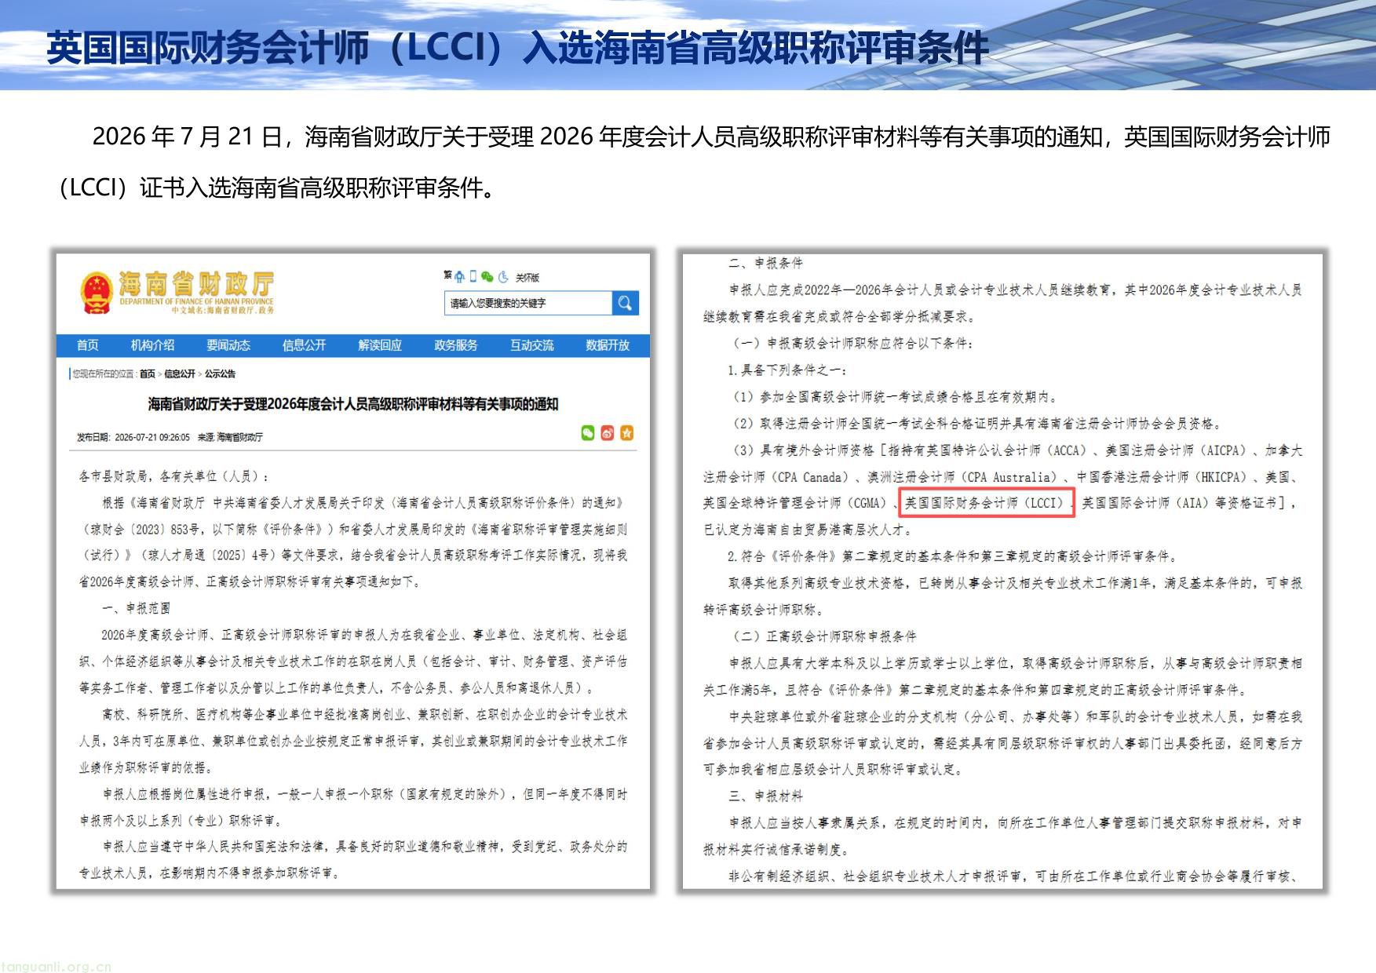Open the 机构介绍 navigation tab
The image size is (1376, 973).
[x=152, y=345]
